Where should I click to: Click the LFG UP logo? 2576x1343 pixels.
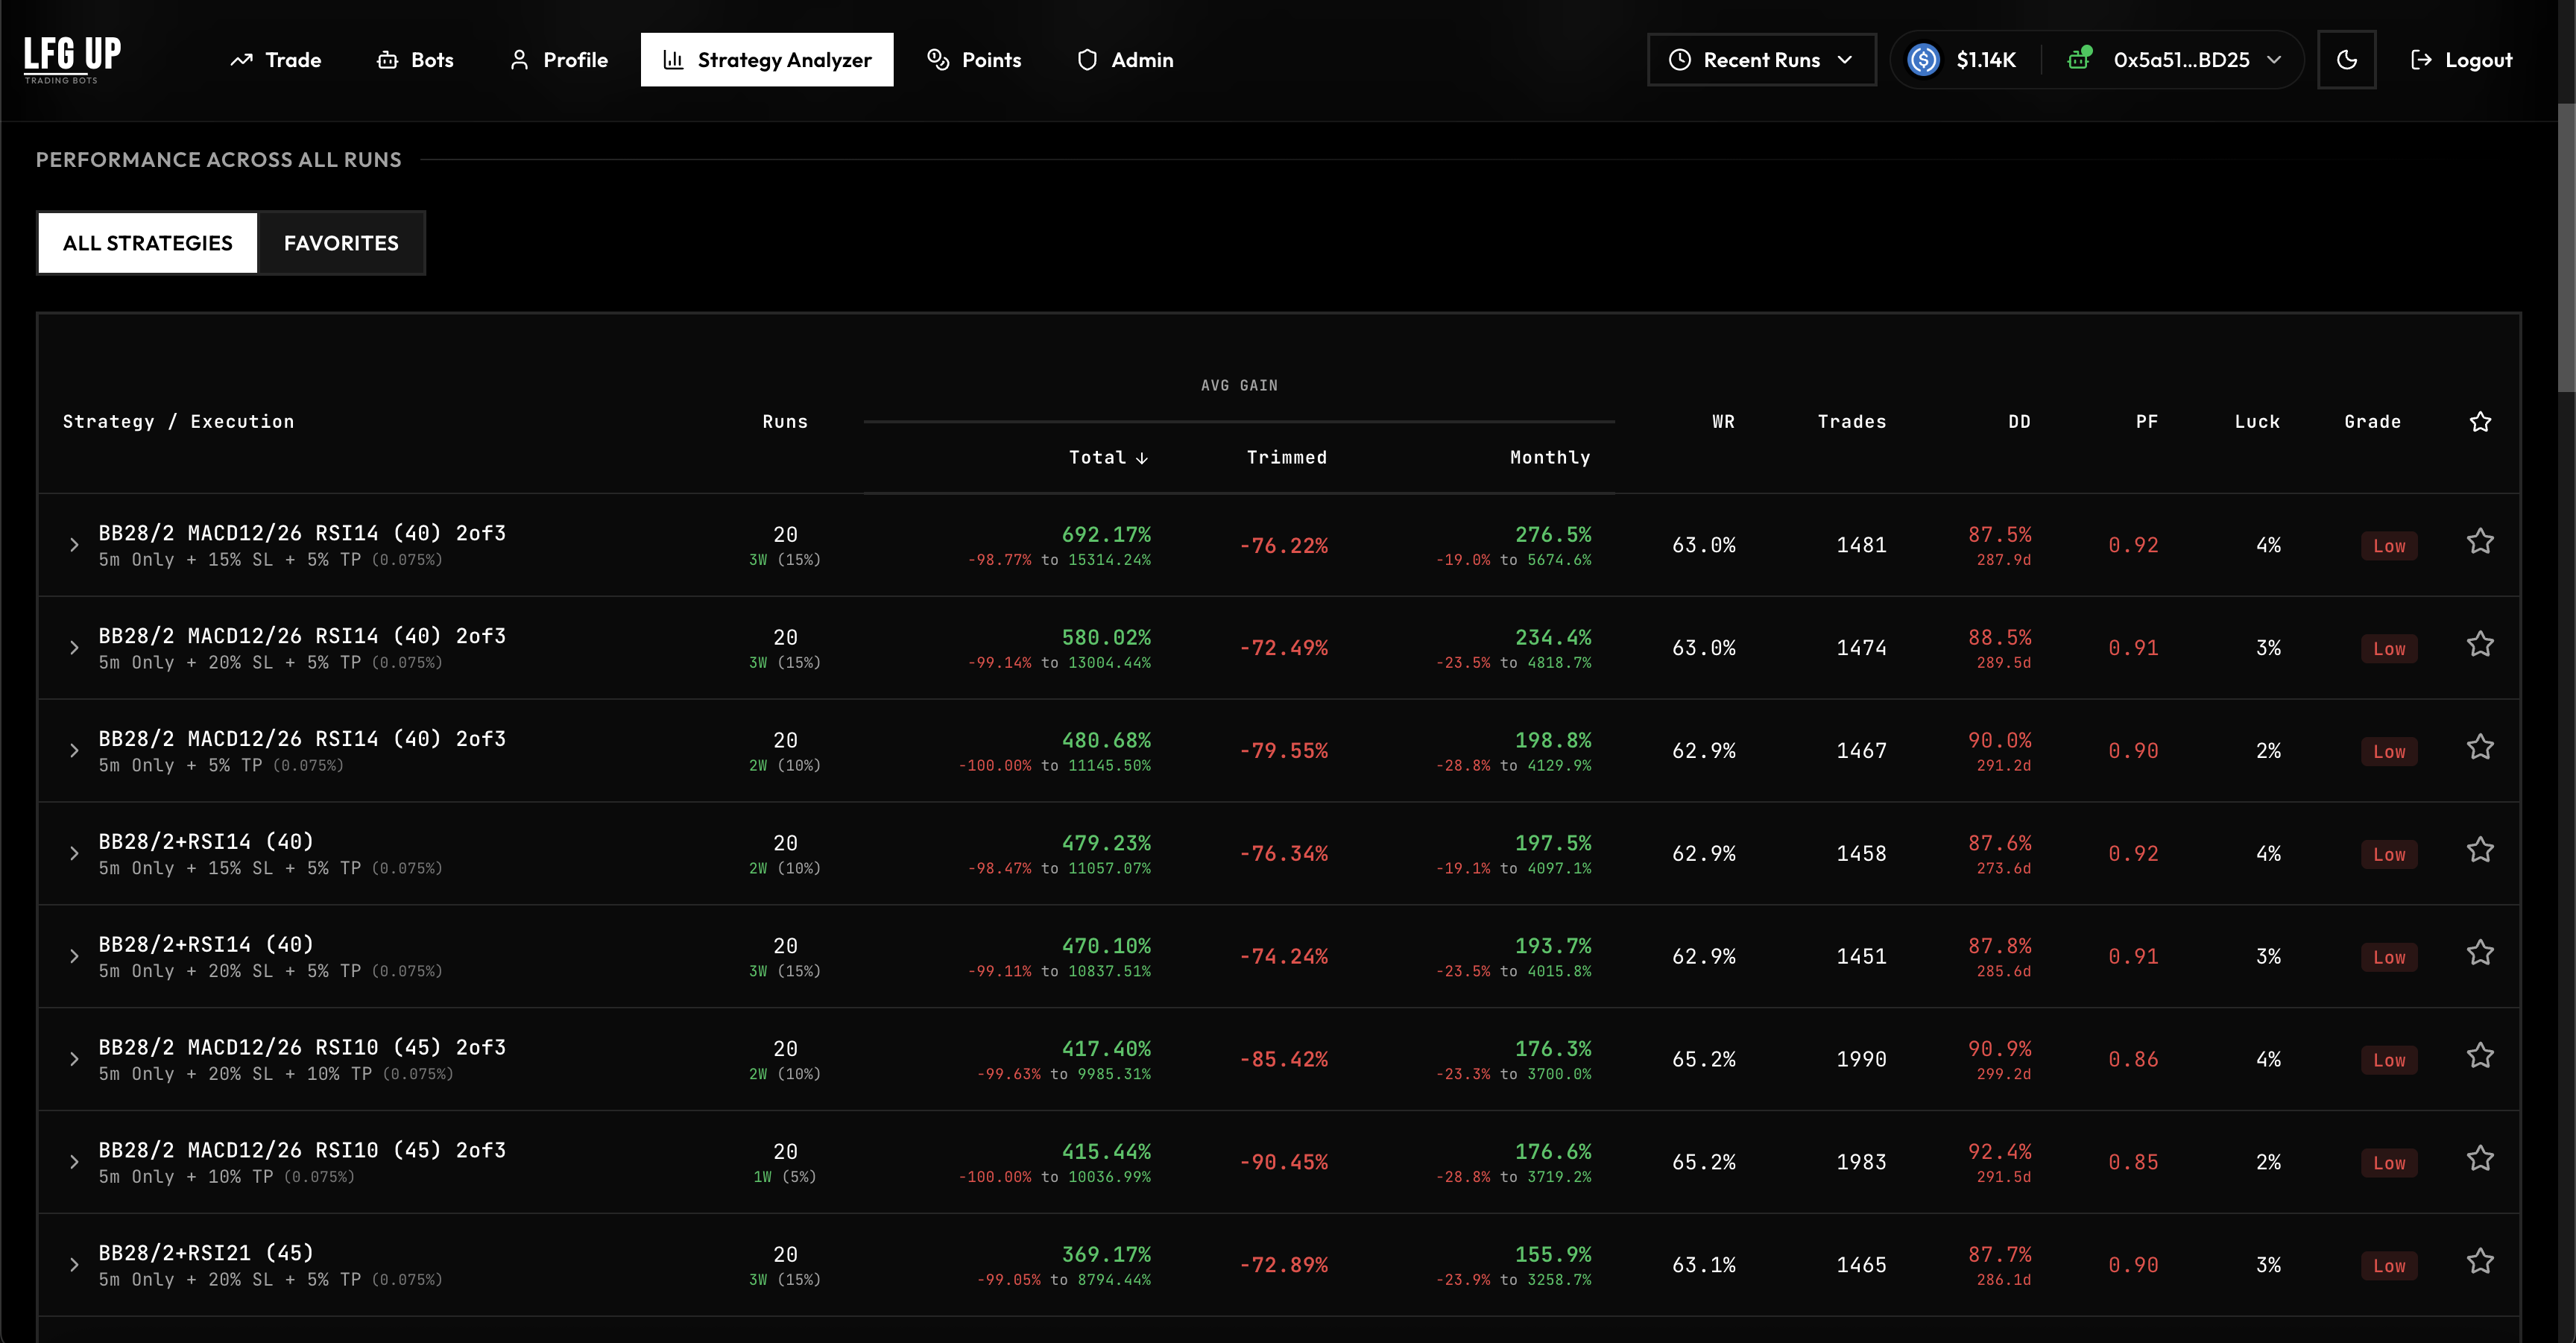[x=72, y=60]
